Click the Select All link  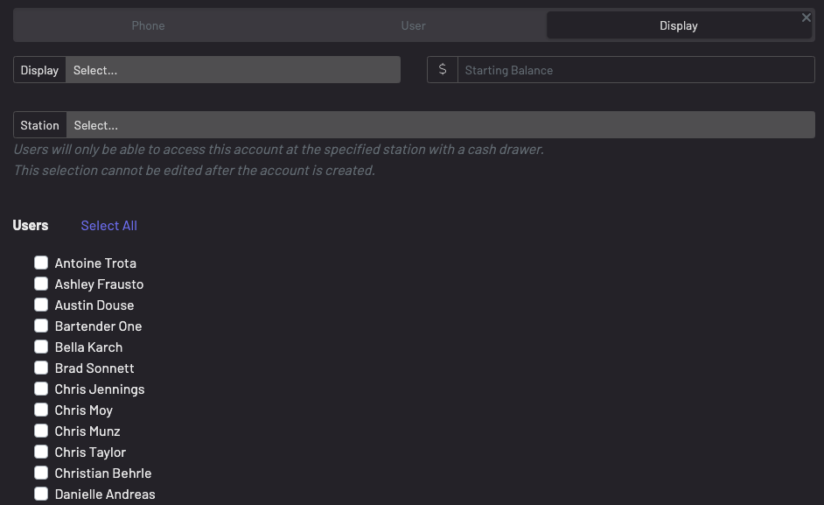[x=108, y=226]
